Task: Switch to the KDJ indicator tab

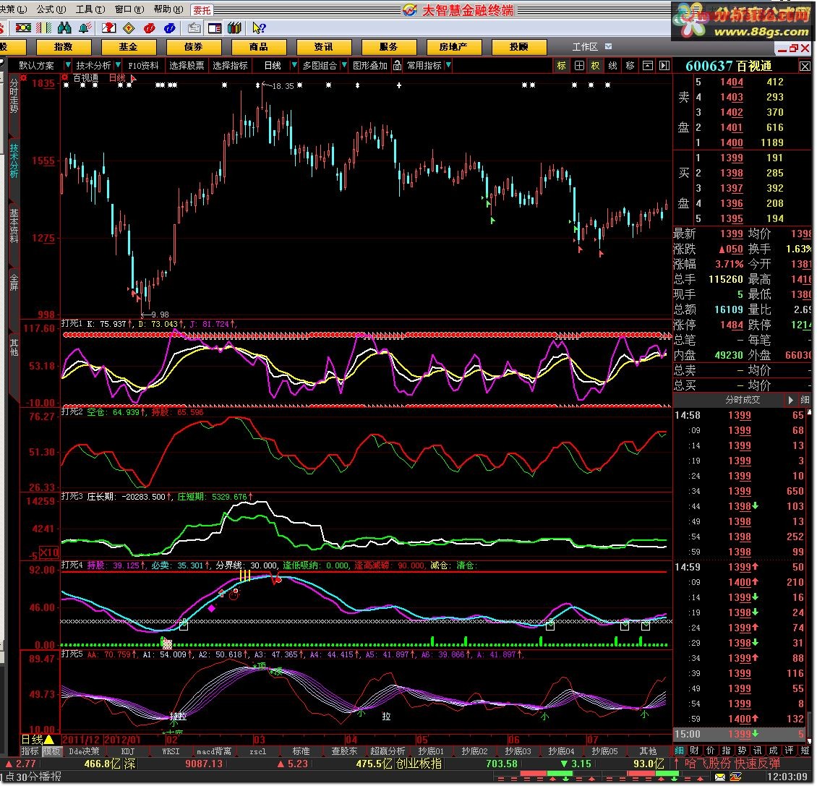Action: coord(128,751)
